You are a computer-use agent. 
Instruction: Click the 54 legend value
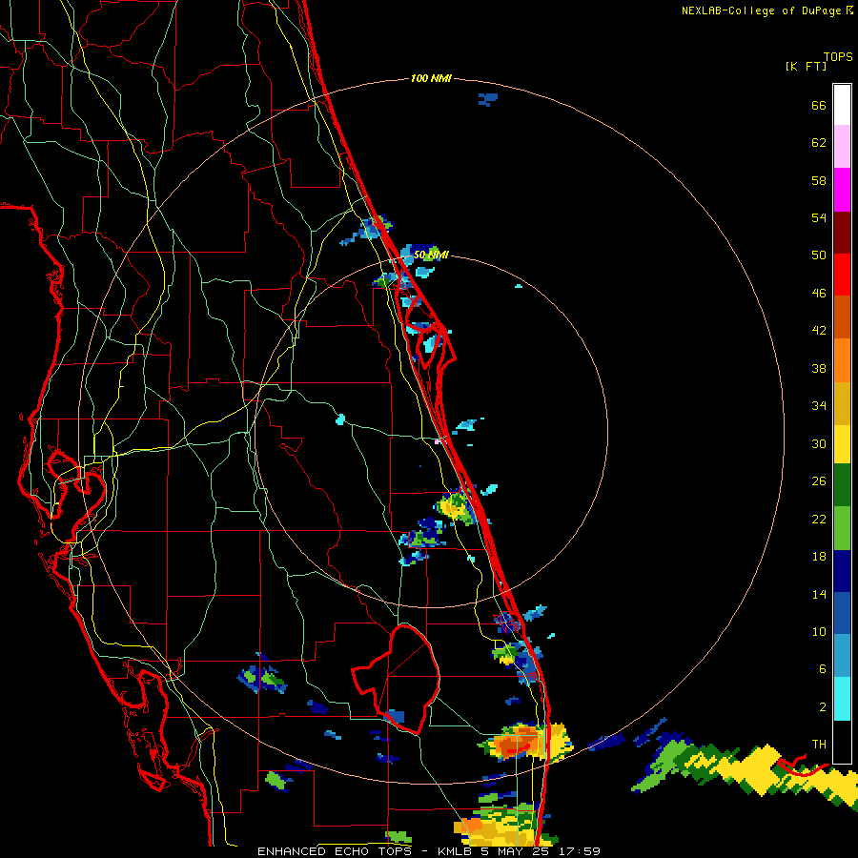tap(819, 217)
